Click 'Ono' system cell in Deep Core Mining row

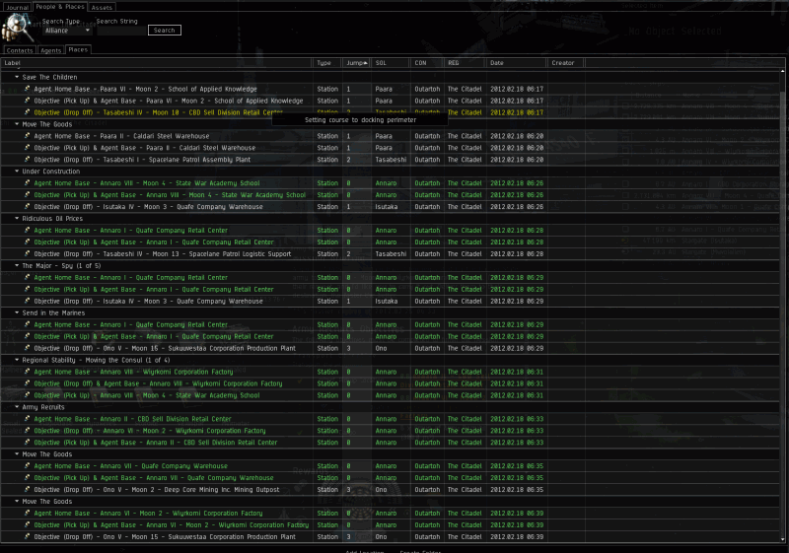381,490
